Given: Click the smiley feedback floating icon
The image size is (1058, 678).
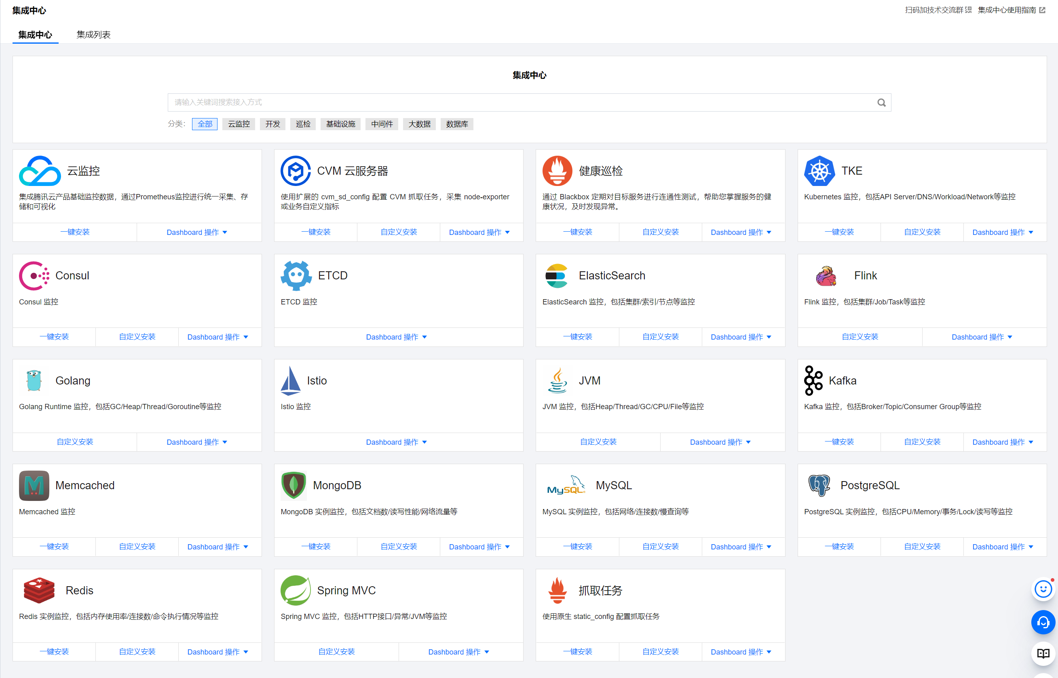Looking at the screenshot, I should click(1043, 589).
